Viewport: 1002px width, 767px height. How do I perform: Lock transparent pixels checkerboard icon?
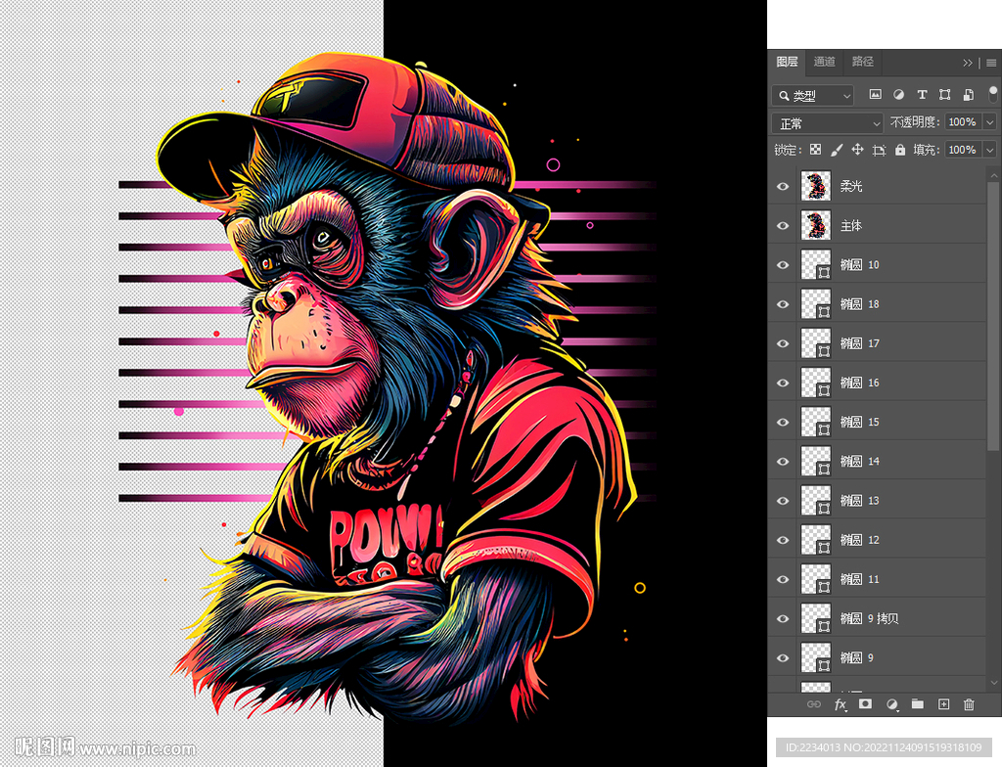pos(814,150)
